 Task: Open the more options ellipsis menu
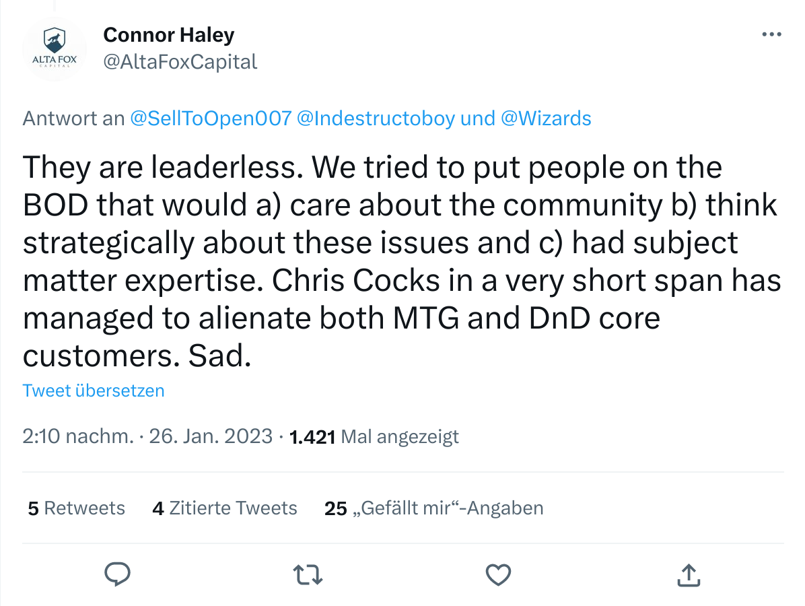pos(771,35)
